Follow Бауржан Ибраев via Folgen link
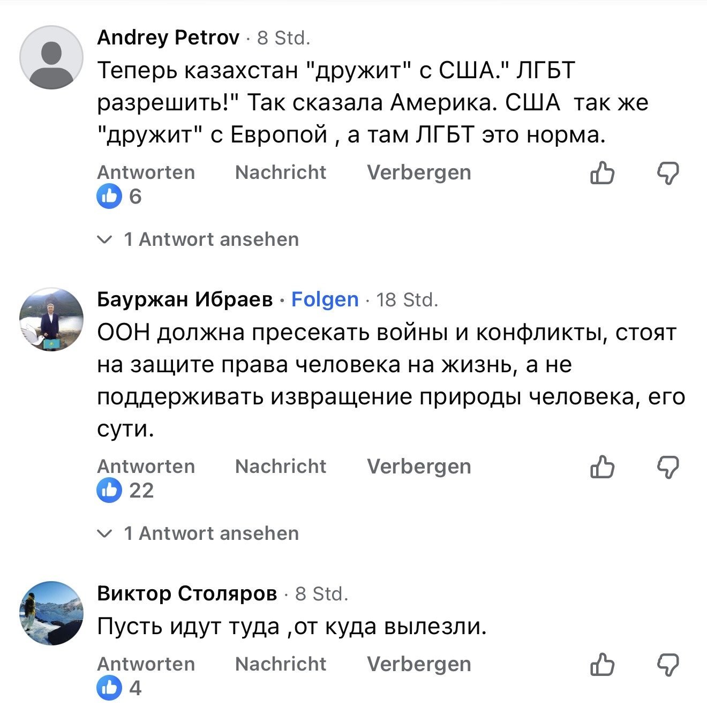 pyautogui.click(x=325, y=299)
